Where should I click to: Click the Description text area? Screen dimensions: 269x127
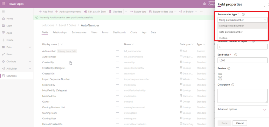click(x=242, y=96)
